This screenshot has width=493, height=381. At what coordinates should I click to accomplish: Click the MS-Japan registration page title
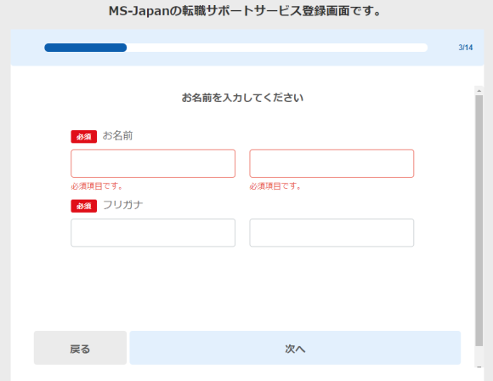tap(245, 11)
